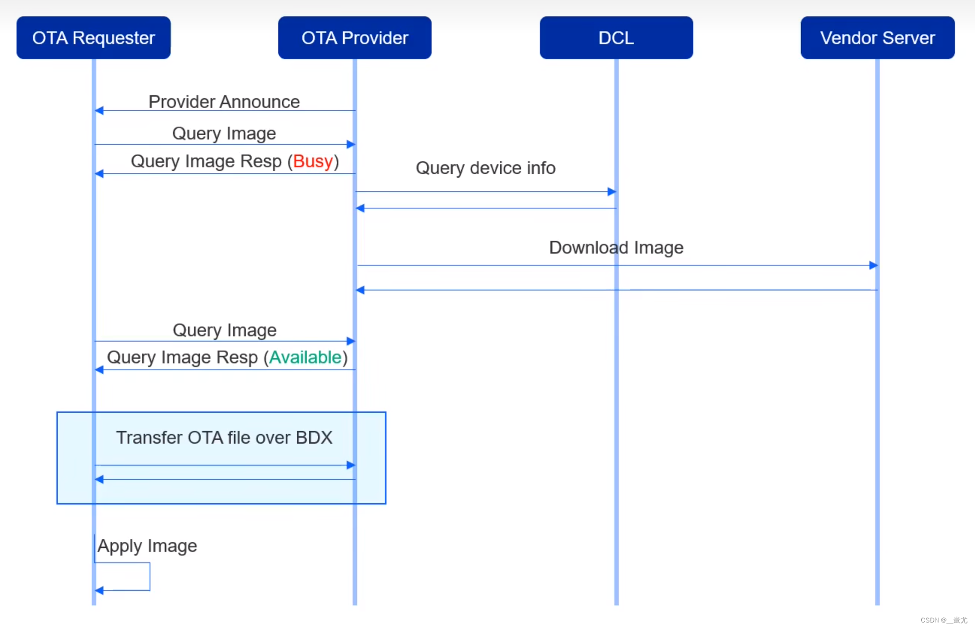Select the Vendor Server participant box
The height and width of the screenshot is (628, 975).
(877, 38)
